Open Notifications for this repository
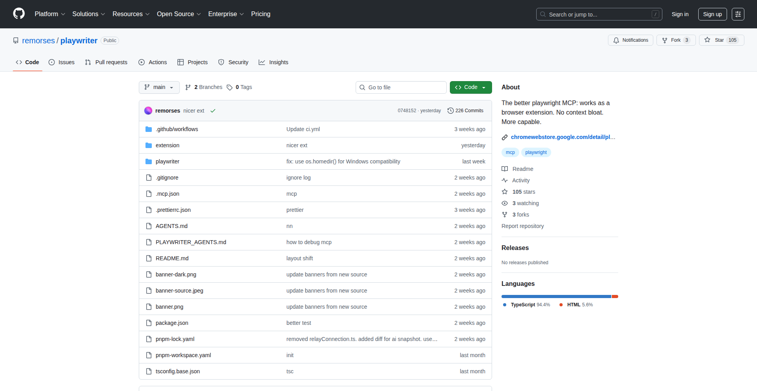757x391 pixels. coord(630,40)
